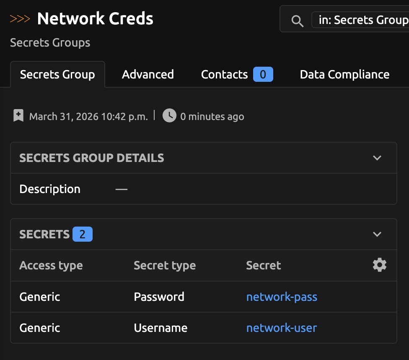Image resolution: width=409 pixels, height=360 pixels.
Task: Click the magnifying glass search icon
Action: 297,21
